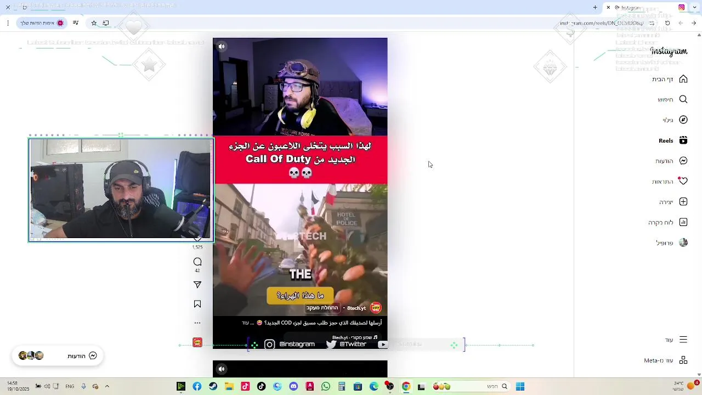Open site information beside the URL

pyautogui.click(x=652, y=23)
